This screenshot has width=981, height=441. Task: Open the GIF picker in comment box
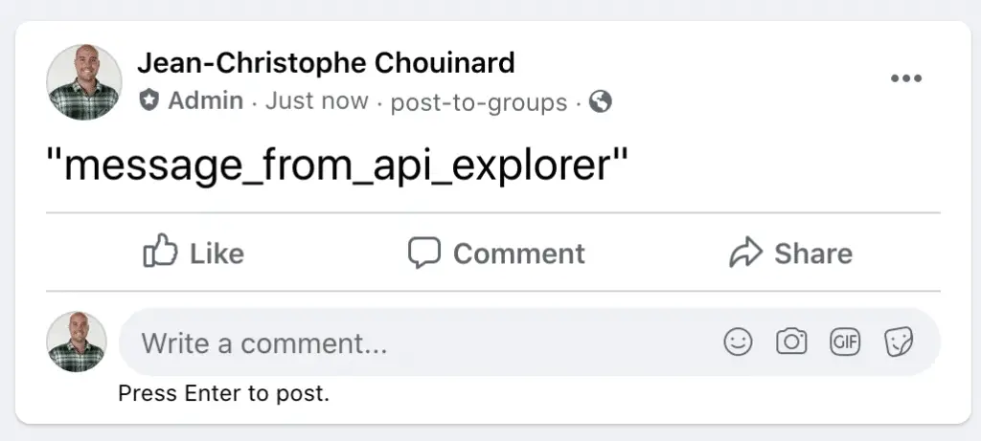click(845, 342)
